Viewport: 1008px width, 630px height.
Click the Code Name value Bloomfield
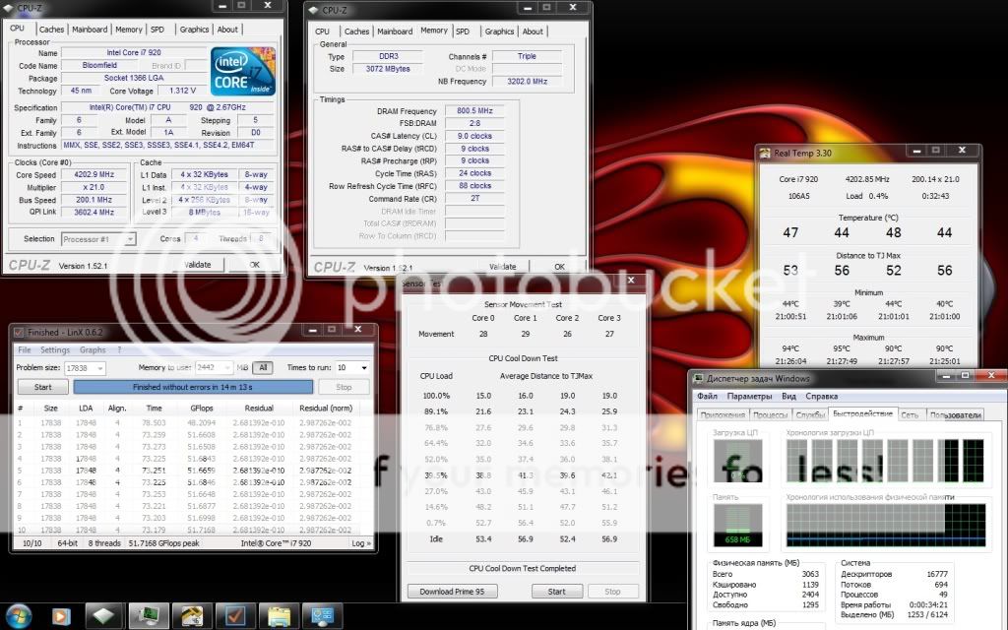click(99, 66)
